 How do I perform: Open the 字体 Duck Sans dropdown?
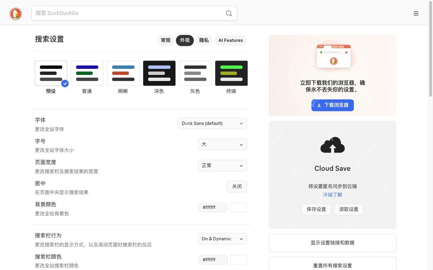coord(212,124)
